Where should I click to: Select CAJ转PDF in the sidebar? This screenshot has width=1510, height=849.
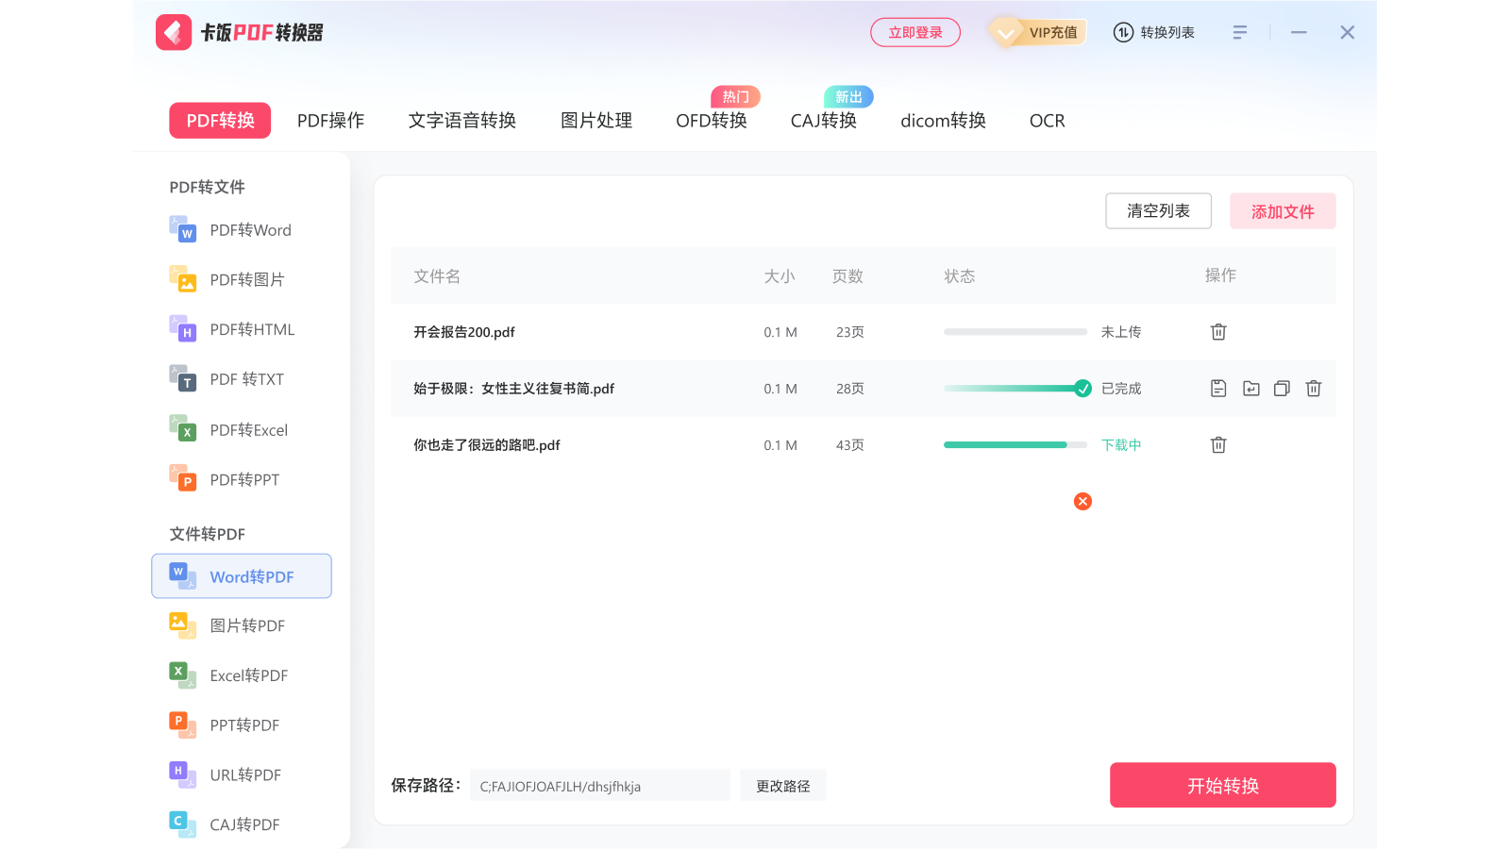(243, 824)
